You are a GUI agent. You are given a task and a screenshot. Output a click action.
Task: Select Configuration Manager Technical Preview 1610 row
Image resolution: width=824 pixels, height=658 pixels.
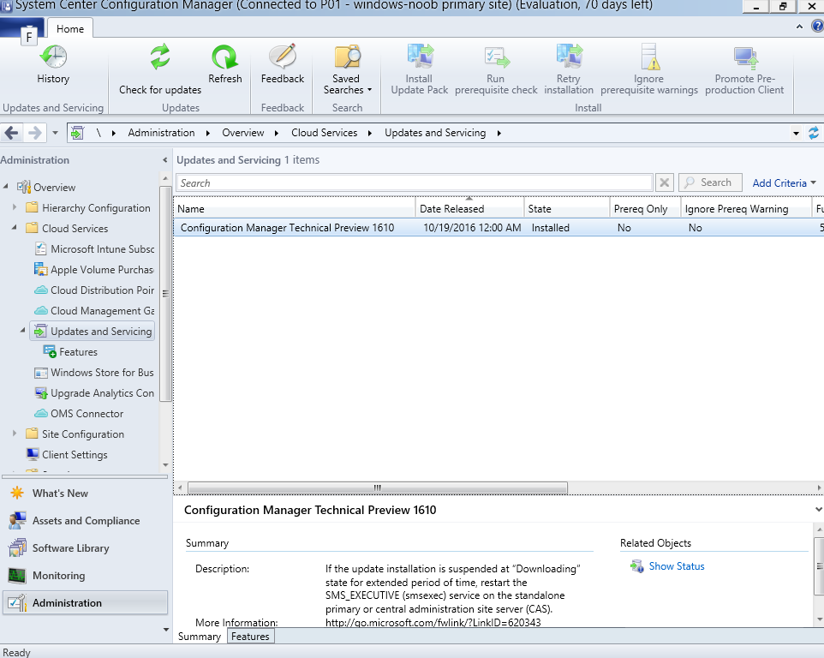499,228
